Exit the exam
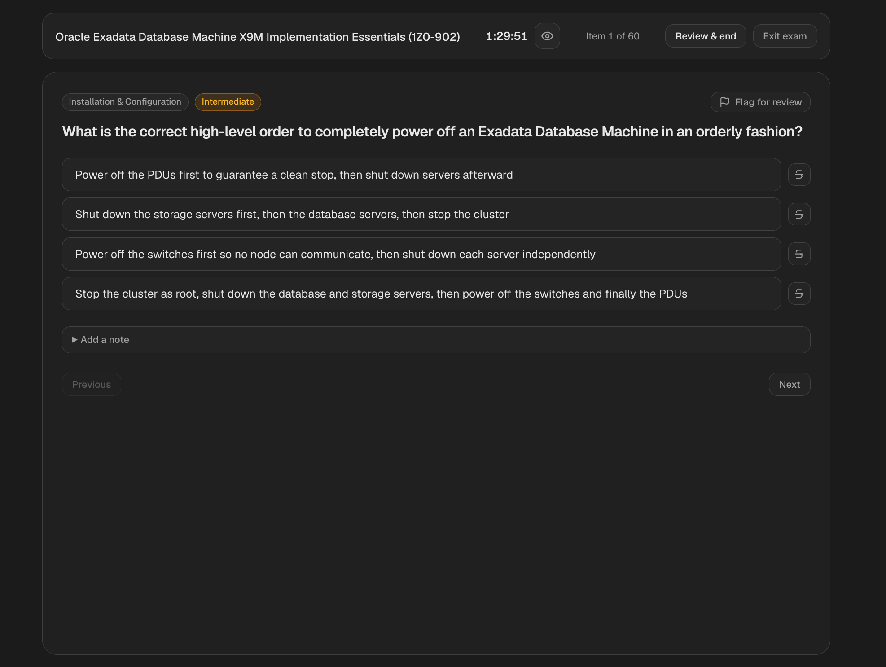Viewport: 886px width, 667px height. click(785, 36)
